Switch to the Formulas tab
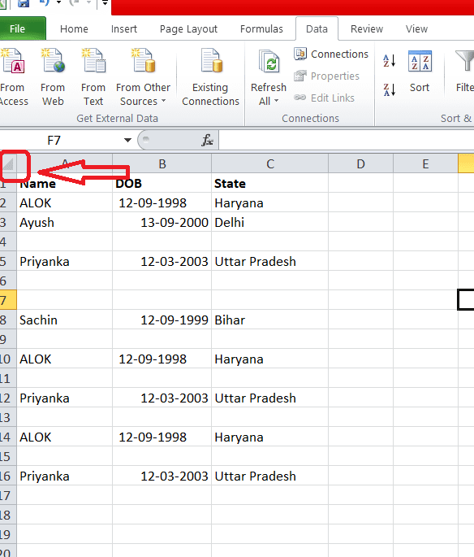 (261, 28)
